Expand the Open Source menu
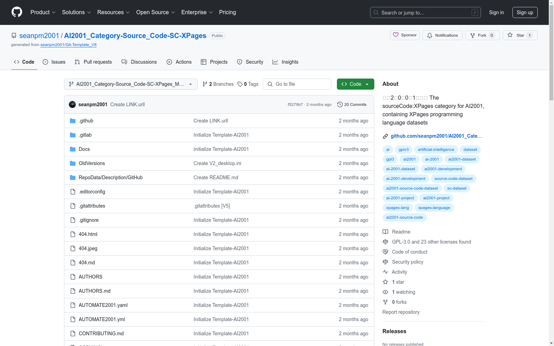554x346 pixels. (155, 12)
